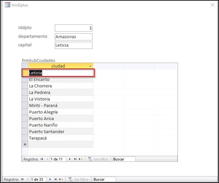Click the iddpto field showing 1
Image resolution: width=219 pixels, height=183 pixels.
[x=73, y=28]
